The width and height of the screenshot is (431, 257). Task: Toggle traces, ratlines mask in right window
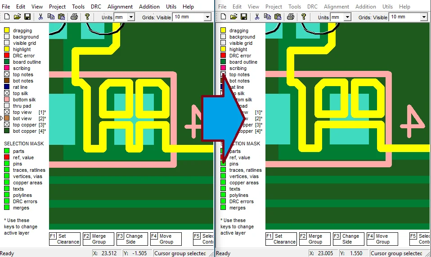tap(223, 170)
